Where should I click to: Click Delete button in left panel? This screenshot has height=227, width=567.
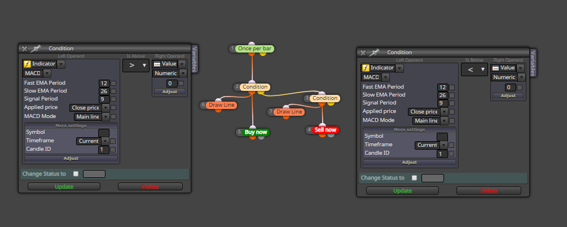tap(151, 187)
